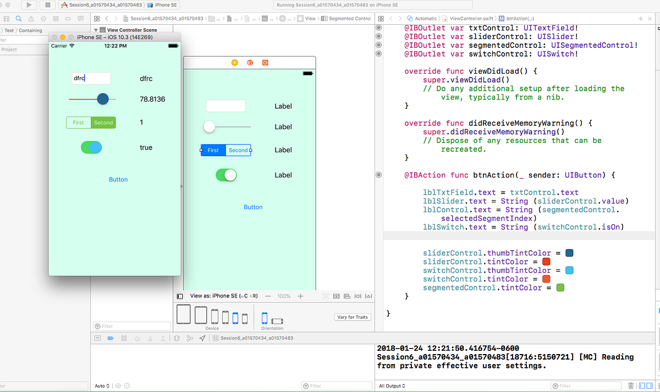Collapse the View Controller Scene disclosure triangle
The image size is (660, 392).
96,30
